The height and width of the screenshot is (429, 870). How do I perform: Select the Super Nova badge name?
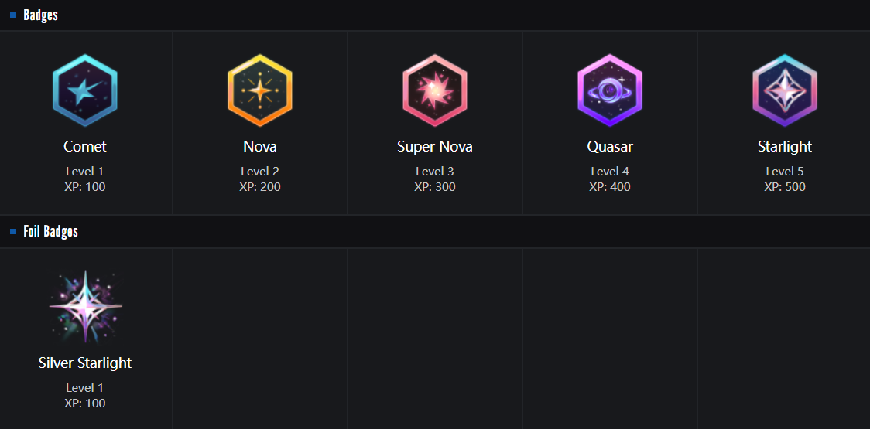435,147
